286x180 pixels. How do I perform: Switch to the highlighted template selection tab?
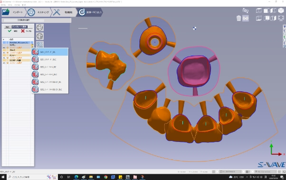point(19,27)
